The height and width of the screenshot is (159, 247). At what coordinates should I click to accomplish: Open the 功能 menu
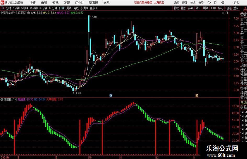click(177, 3)
